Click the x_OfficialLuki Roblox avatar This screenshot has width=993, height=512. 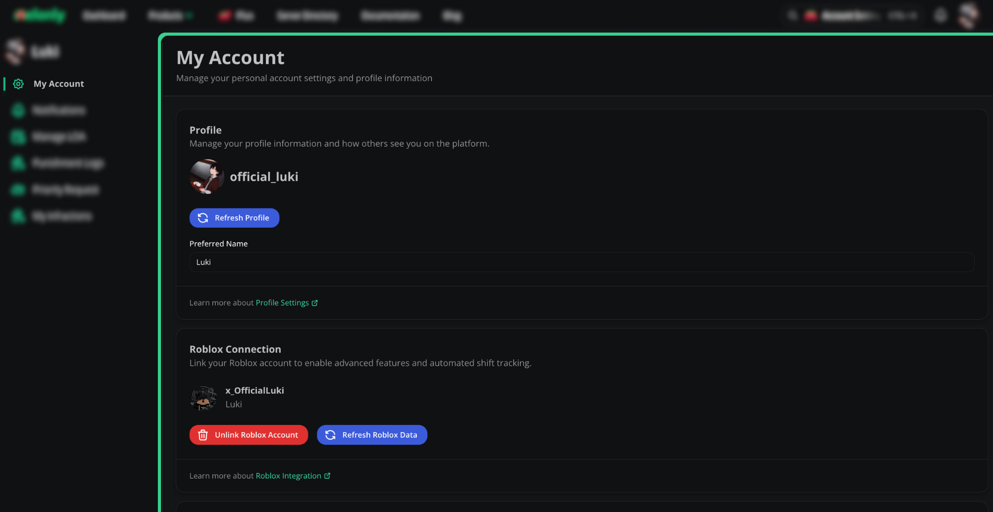coord(203,398)
